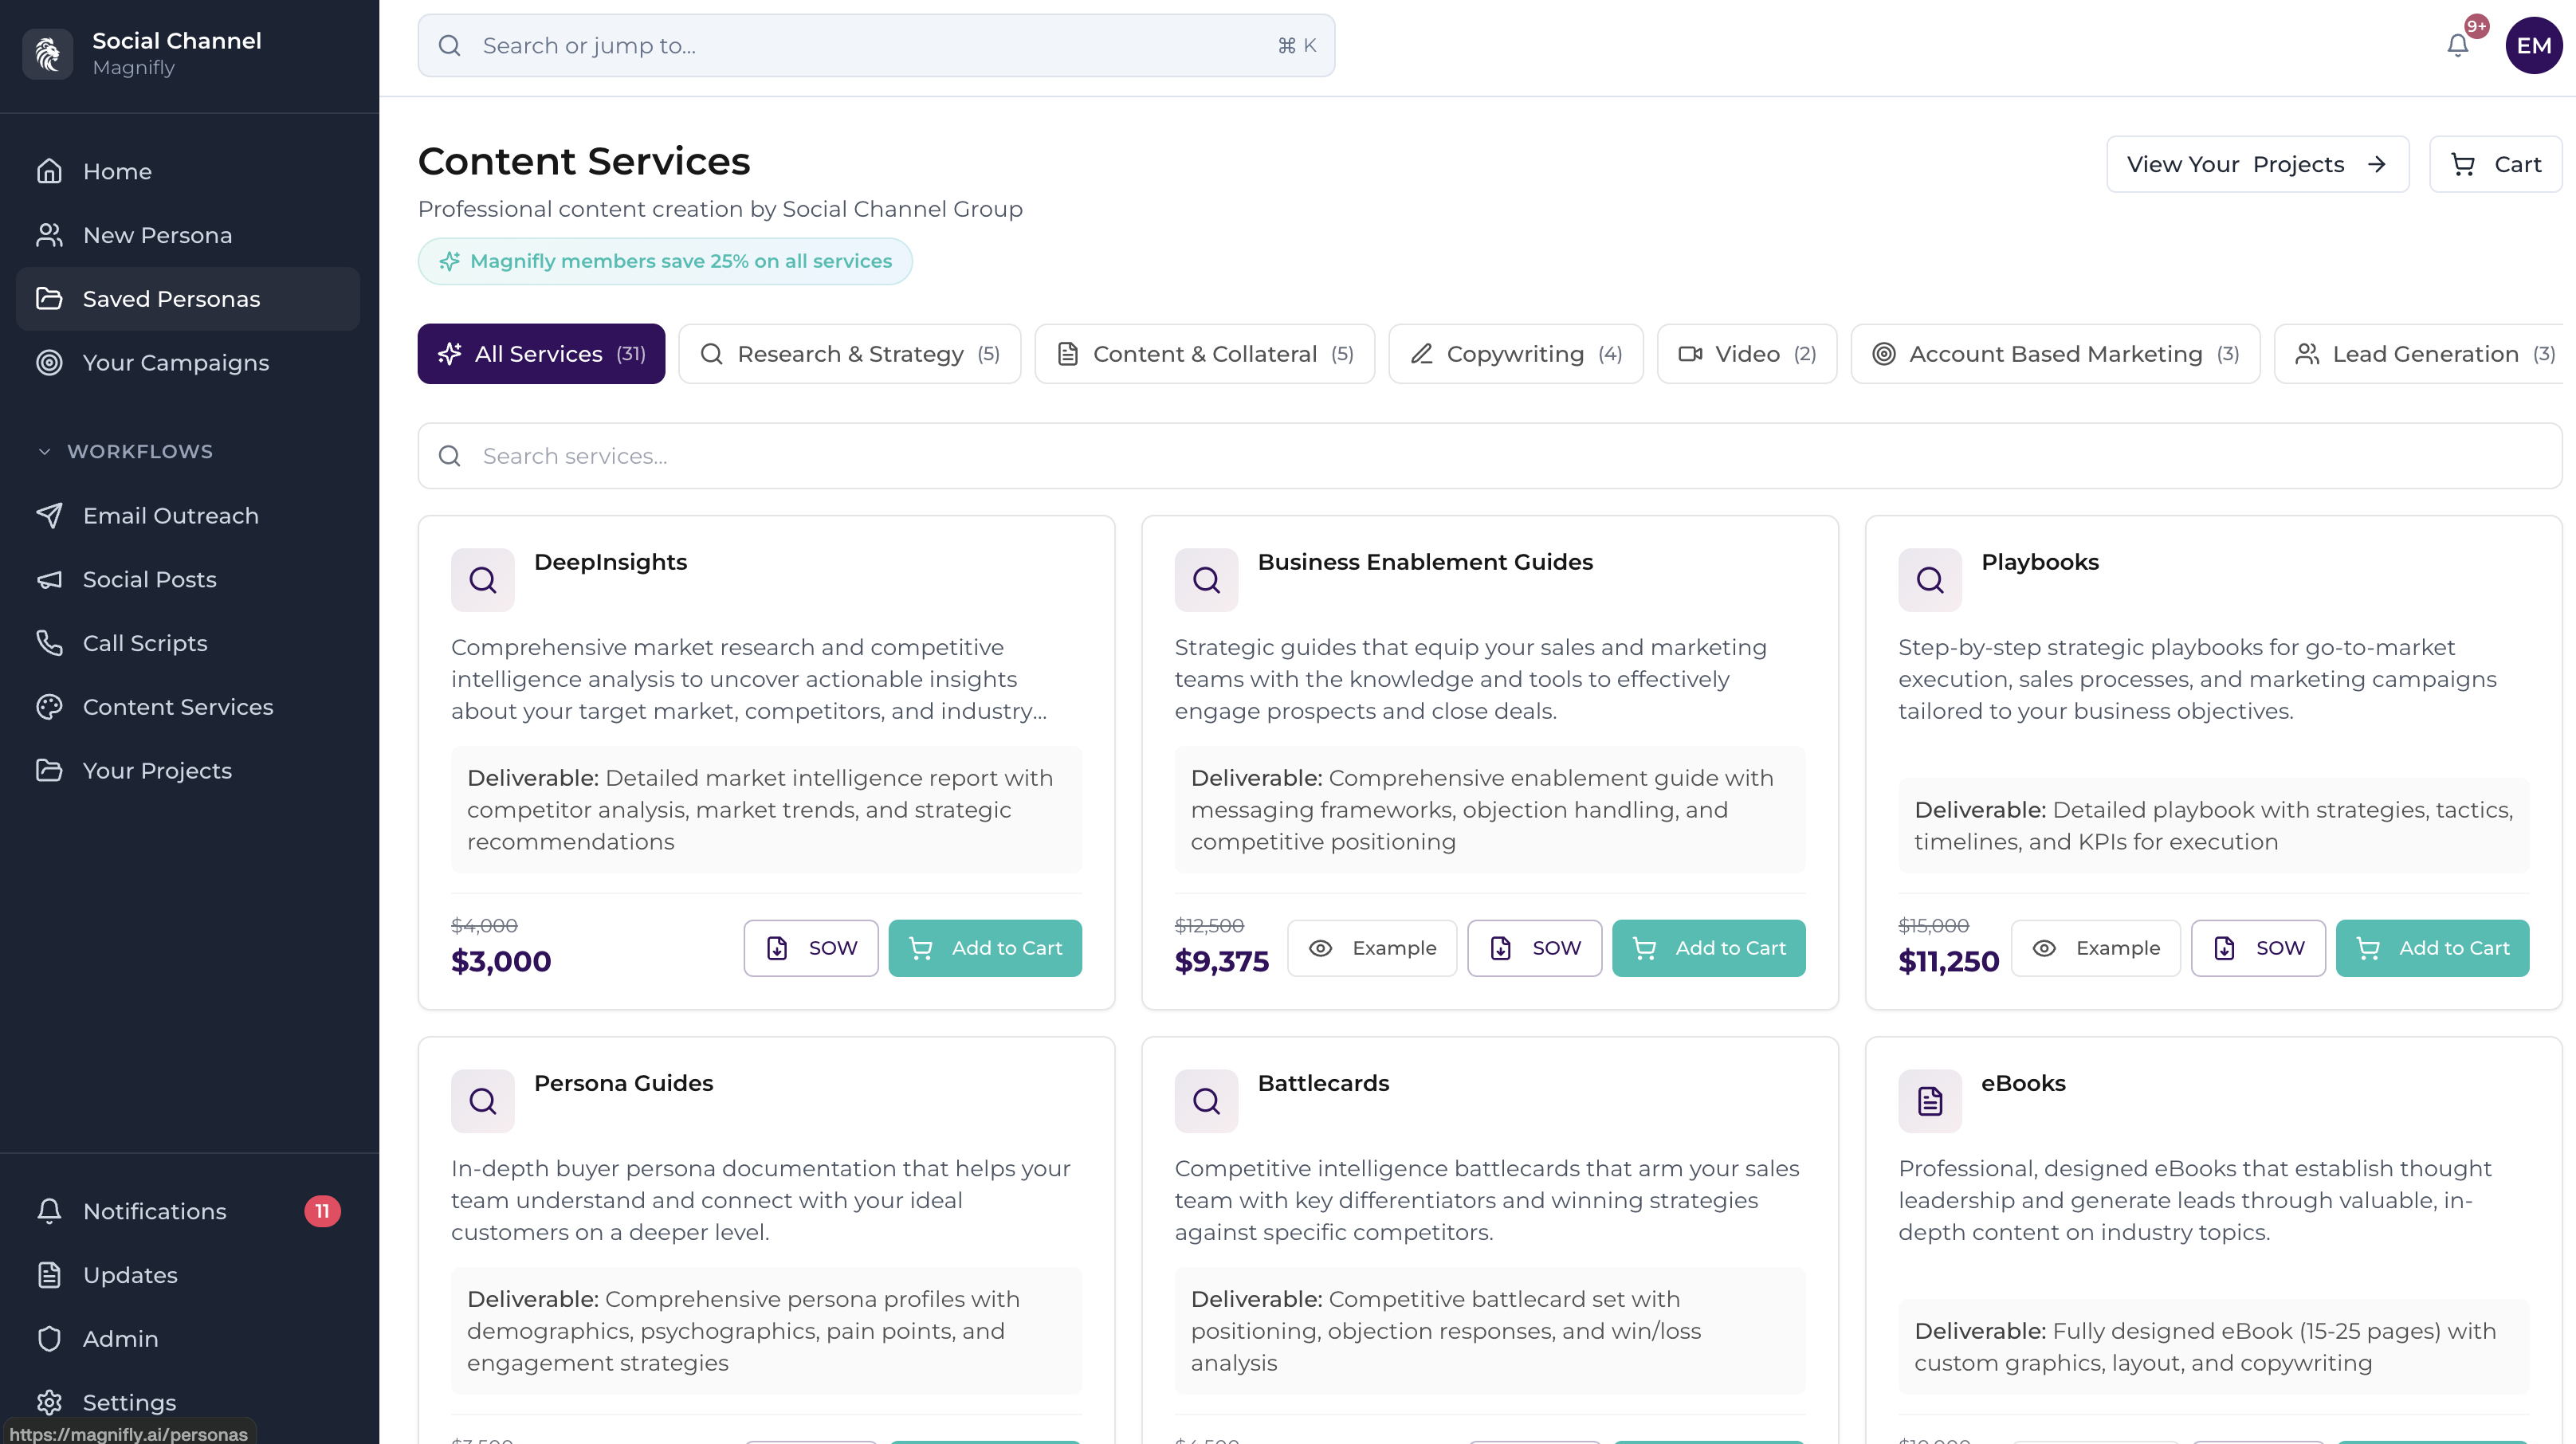Click the Cart button at top right
The image size is (2576, 1444).
pos(2495,165)
